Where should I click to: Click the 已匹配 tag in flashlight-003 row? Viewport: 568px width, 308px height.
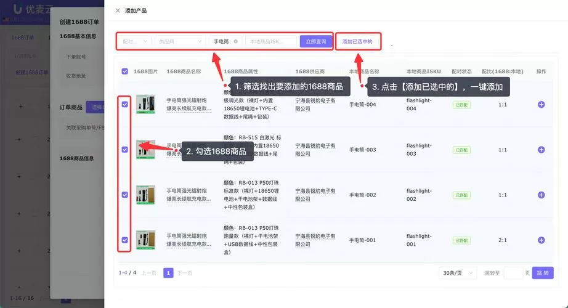coord(461,150)
